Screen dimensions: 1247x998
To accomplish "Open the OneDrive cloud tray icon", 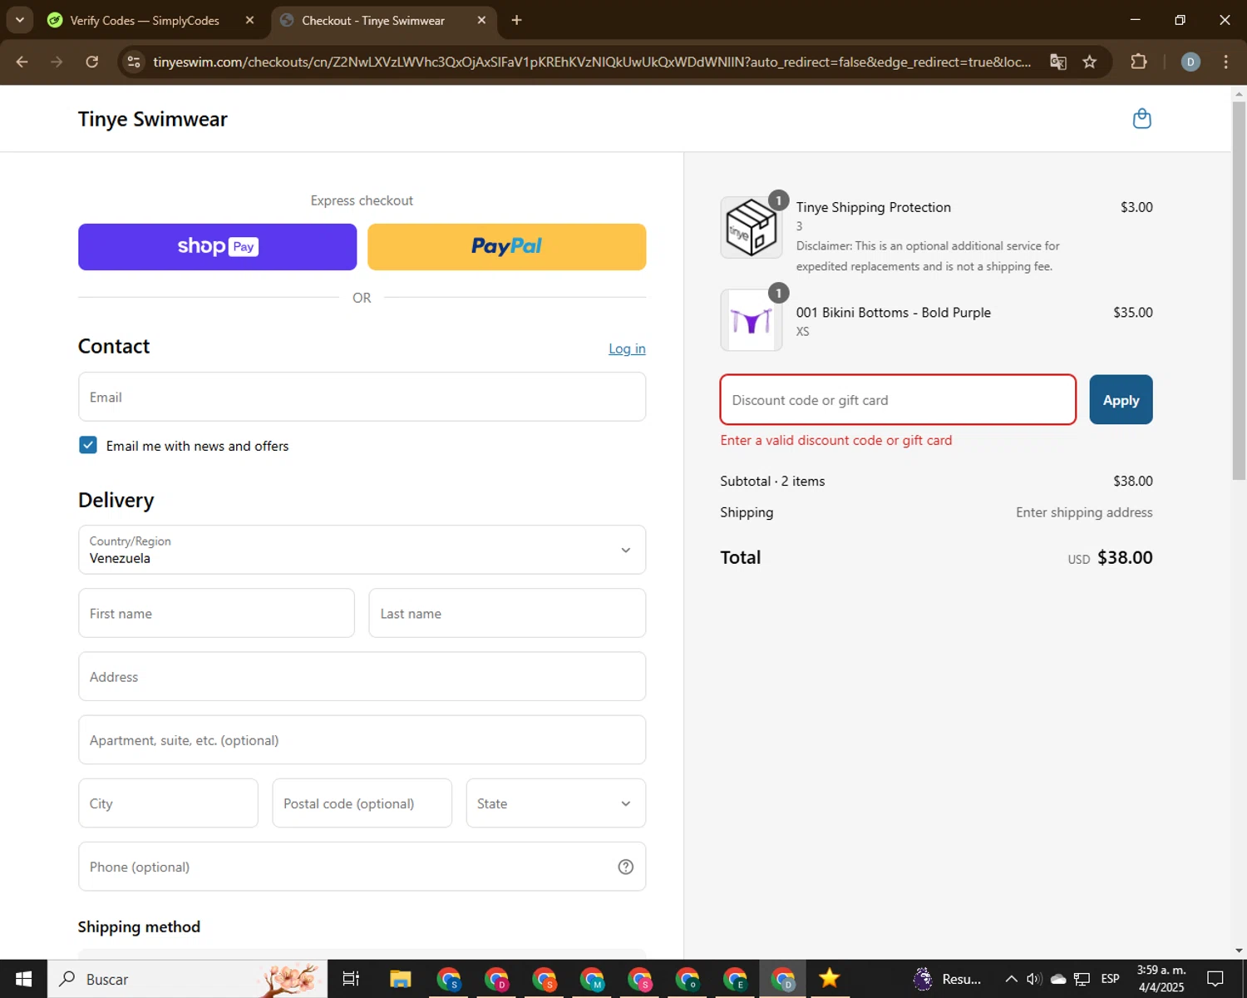I will point(1058,979).
